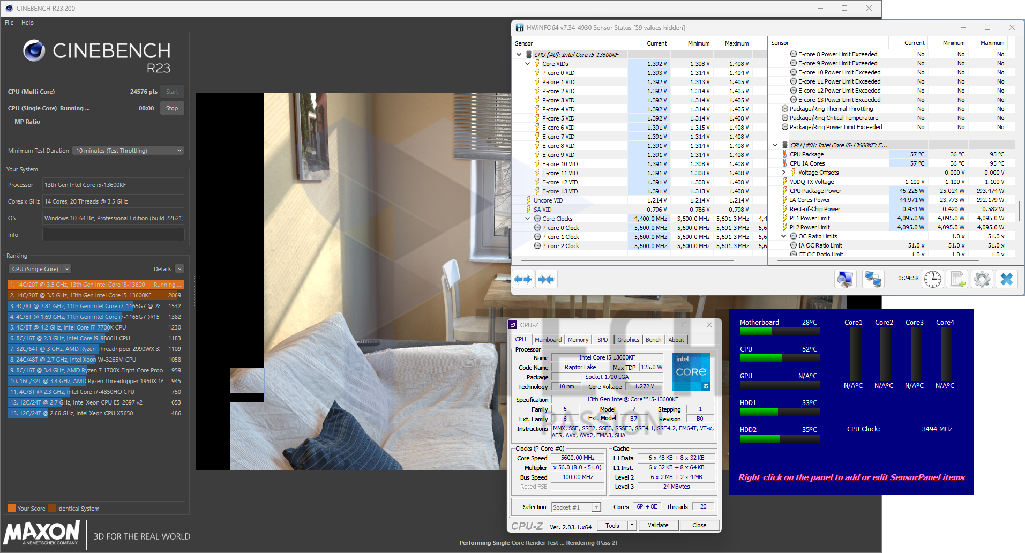The width and height of the screenshot is (1025, 553).
Task: Start logging with the document-plus icon
Action: (x=957, y=279)
